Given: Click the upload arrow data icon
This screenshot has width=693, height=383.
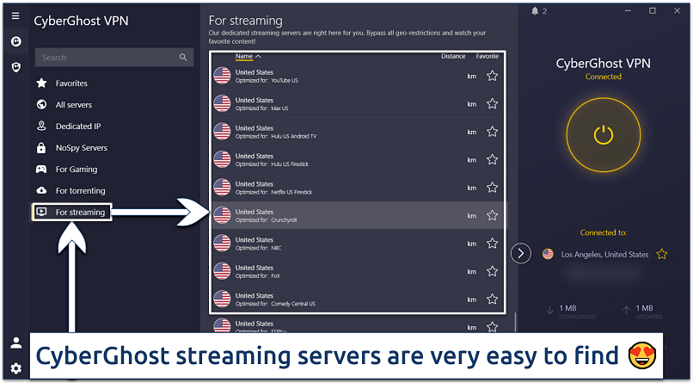Looking at the screenshot, I should (x=626, y=311).
